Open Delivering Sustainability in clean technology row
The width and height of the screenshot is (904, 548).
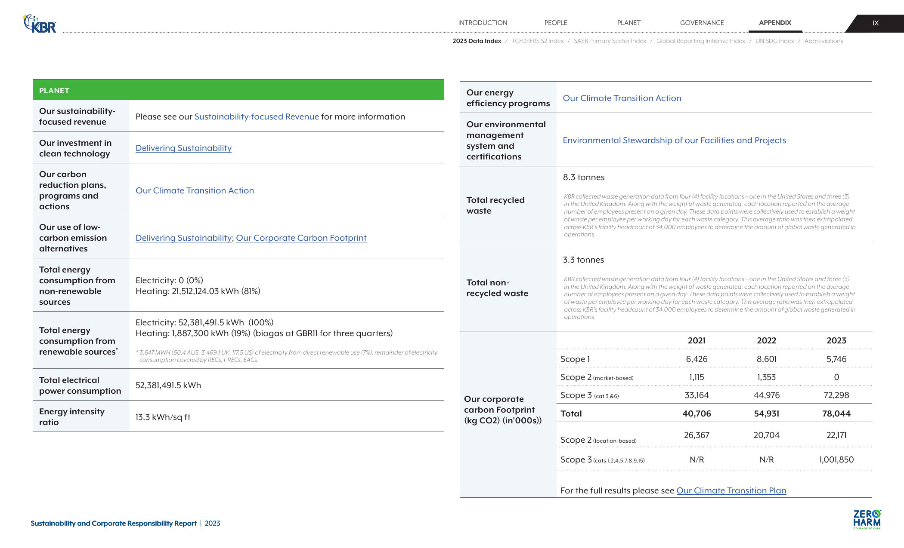(x=183, y=148)
